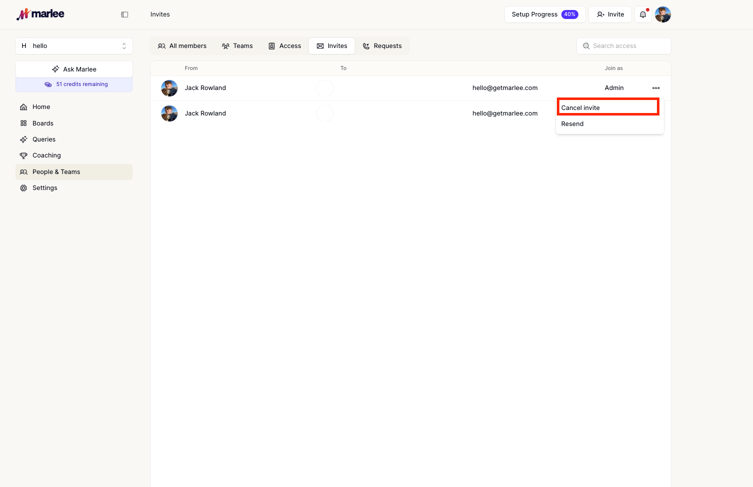Viewport: 753px width, 487px height.
Task: Click the Ask Marlee button
Action: click(74, 69)
